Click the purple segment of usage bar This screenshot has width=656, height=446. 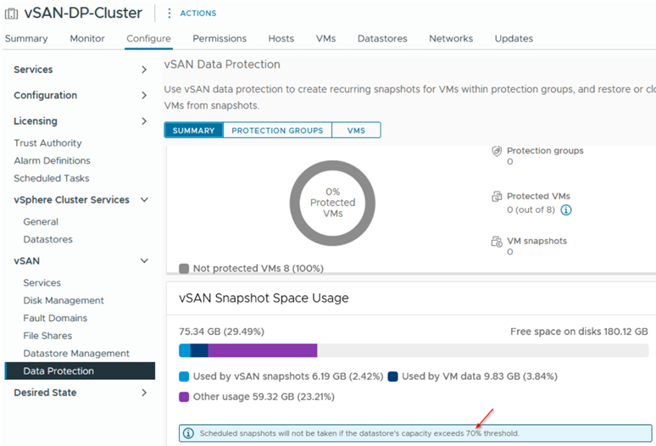click(x=263, y=350)
